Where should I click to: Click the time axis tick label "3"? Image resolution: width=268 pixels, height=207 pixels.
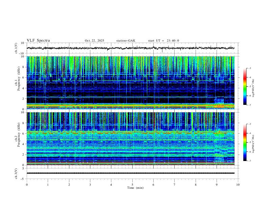point(90,185)
